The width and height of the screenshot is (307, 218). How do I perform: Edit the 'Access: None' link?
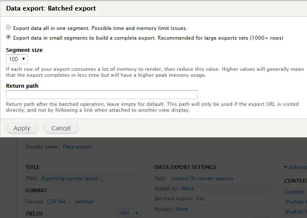(182, 209)
